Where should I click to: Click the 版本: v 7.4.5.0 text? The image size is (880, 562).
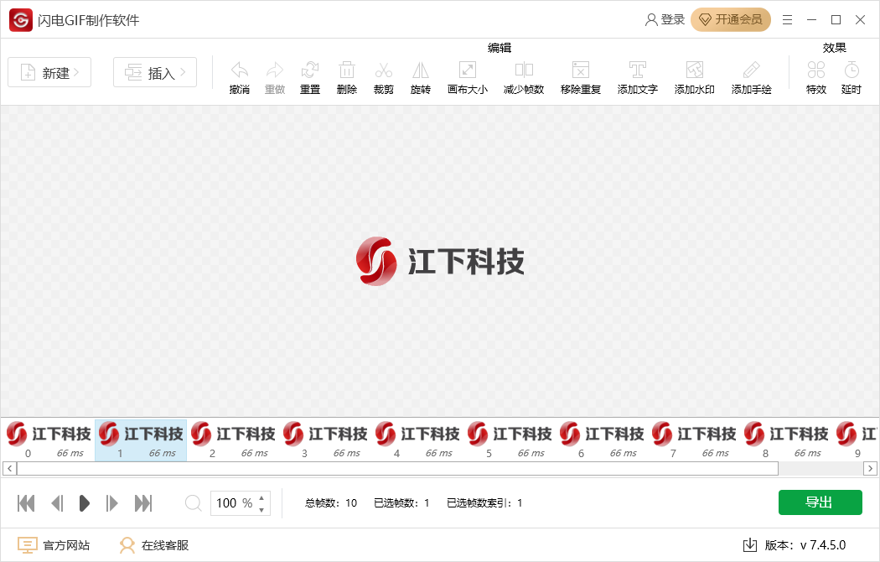(x=805, y=545)
